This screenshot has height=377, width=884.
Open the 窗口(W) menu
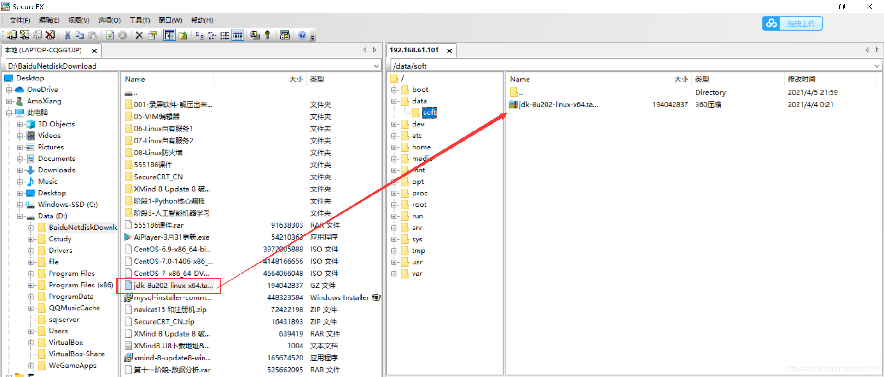tap(170, 20)
